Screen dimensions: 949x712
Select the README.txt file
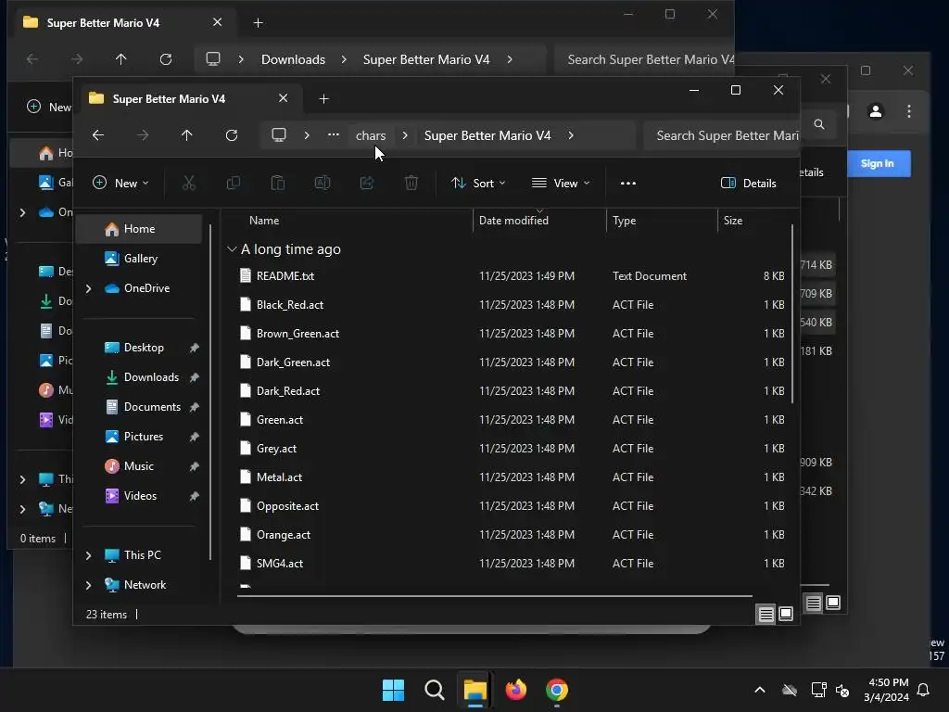512,276
